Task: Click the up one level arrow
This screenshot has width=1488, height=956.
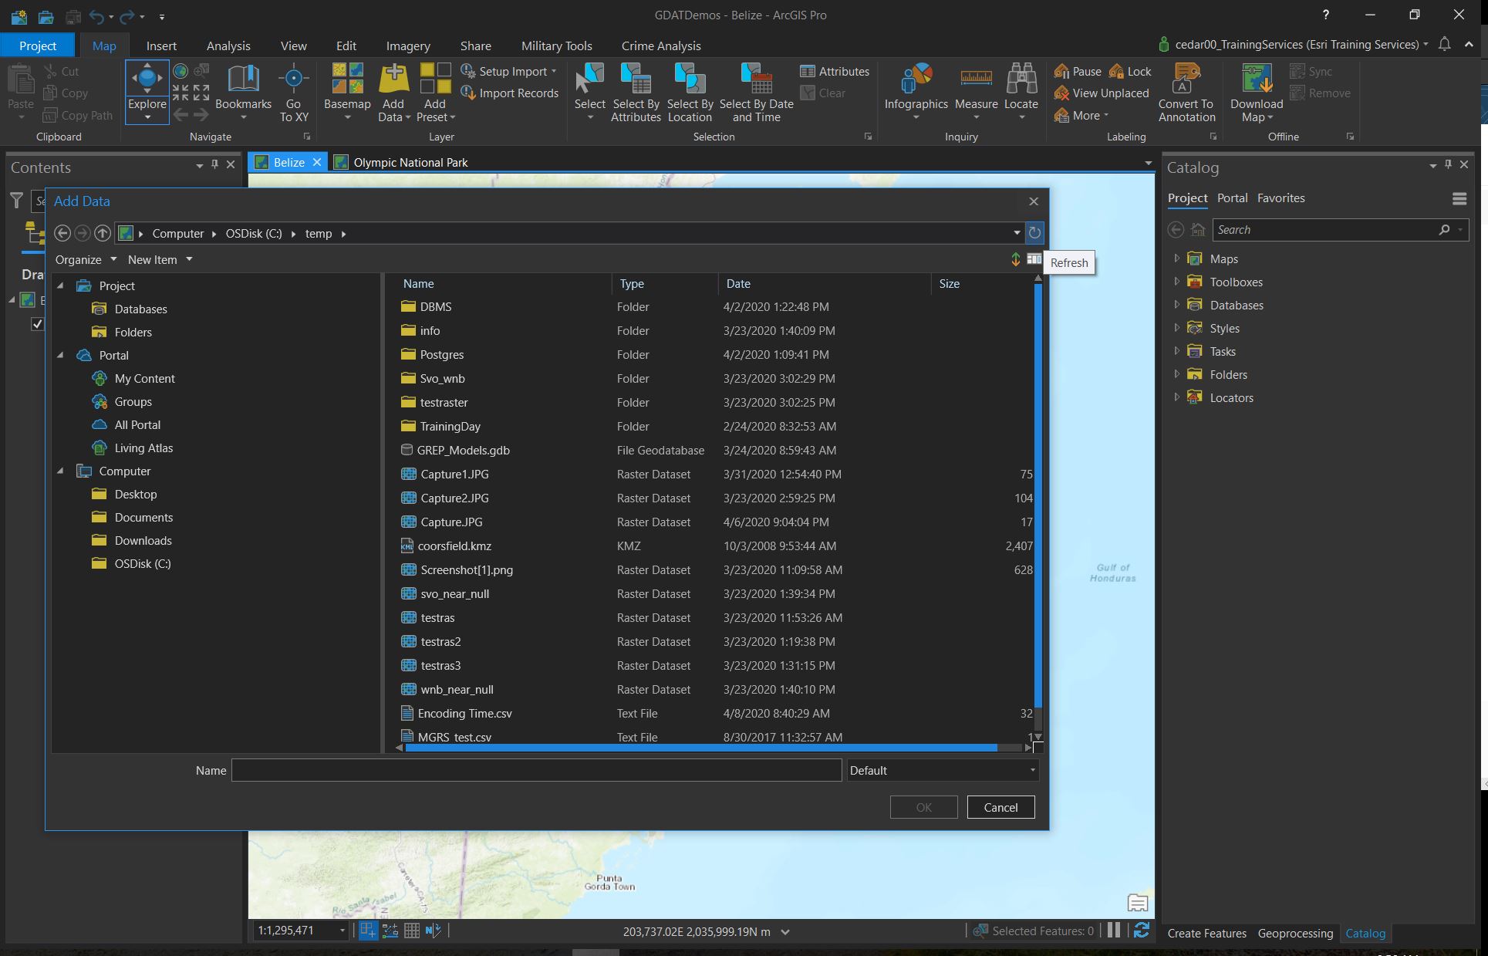Action: [103, 233]
